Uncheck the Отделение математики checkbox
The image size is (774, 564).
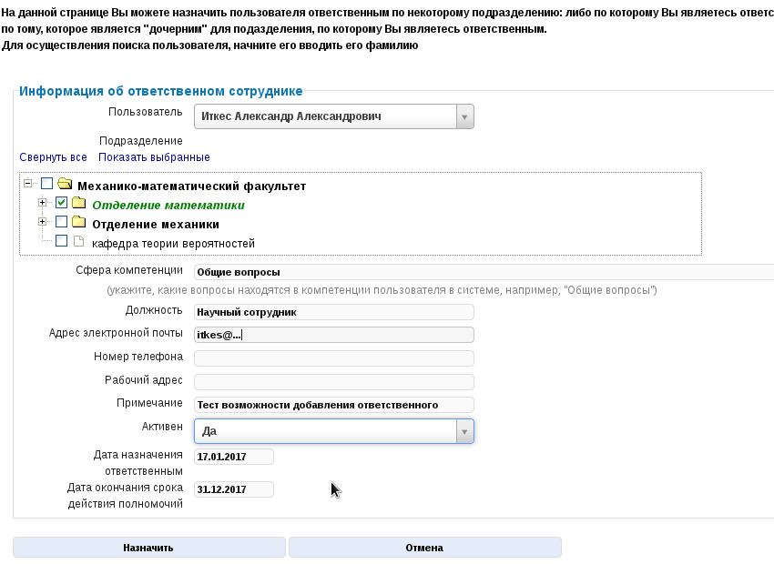point(61,204)
